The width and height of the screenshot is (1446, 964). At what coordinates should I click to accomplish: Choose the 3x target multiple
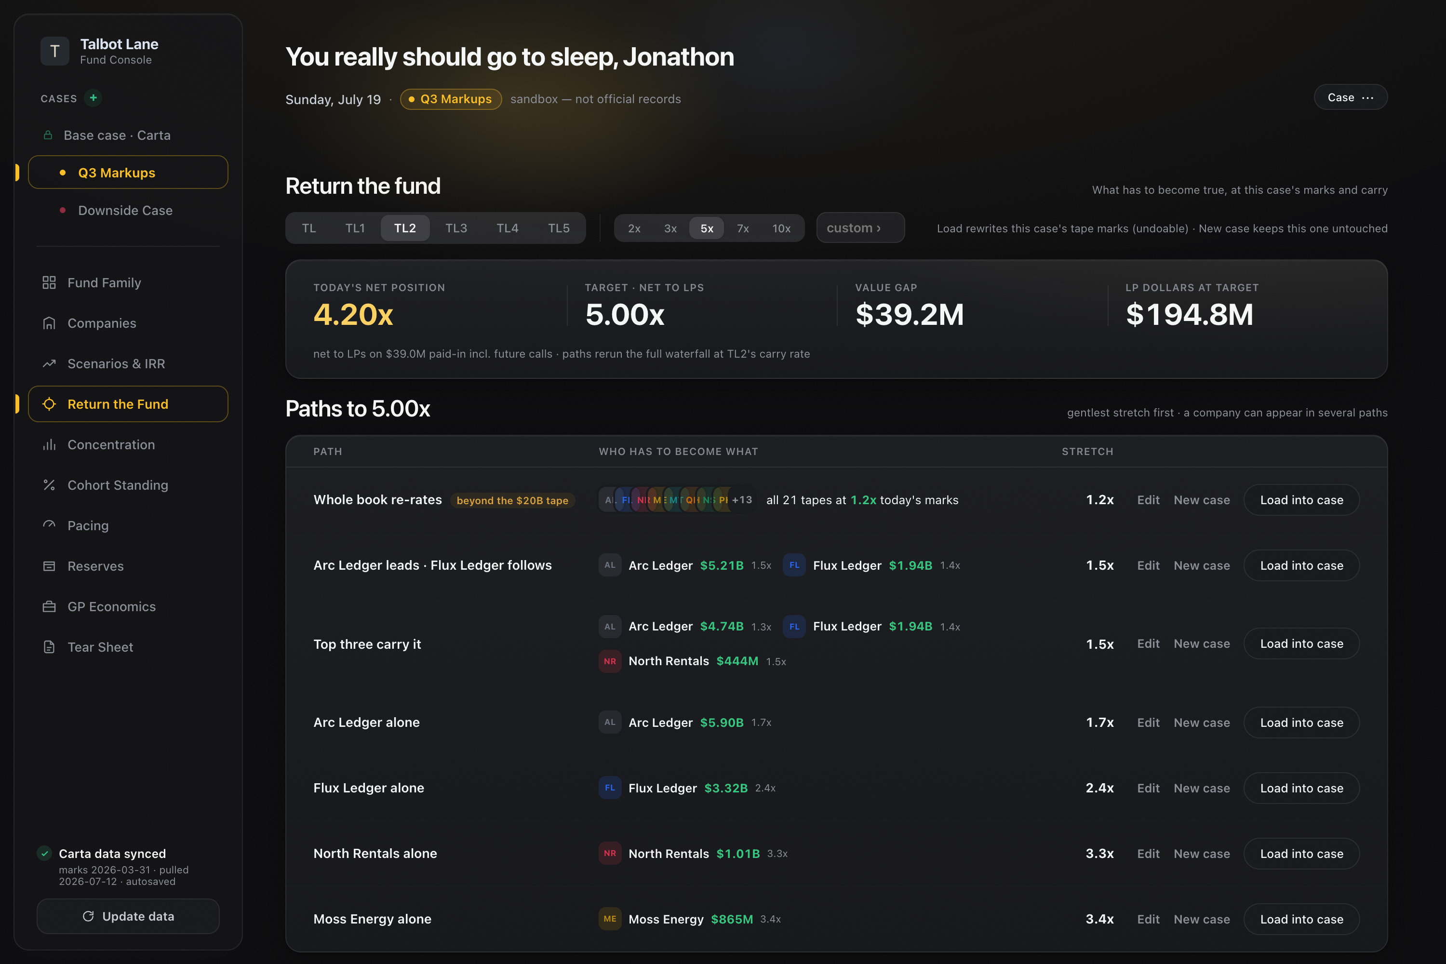(x=671, y=228)
